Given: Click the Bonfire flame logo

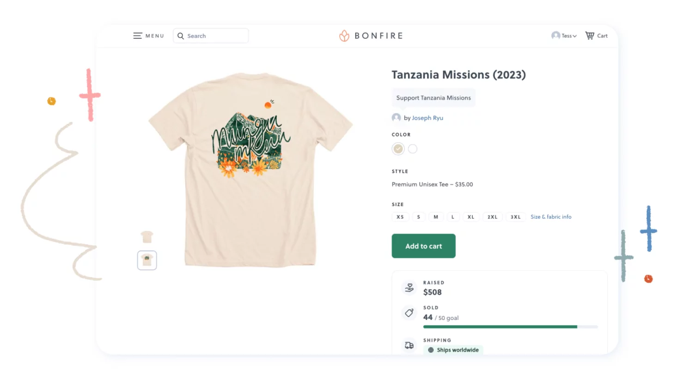Looking at the screenshot, I should coord(344,36).
